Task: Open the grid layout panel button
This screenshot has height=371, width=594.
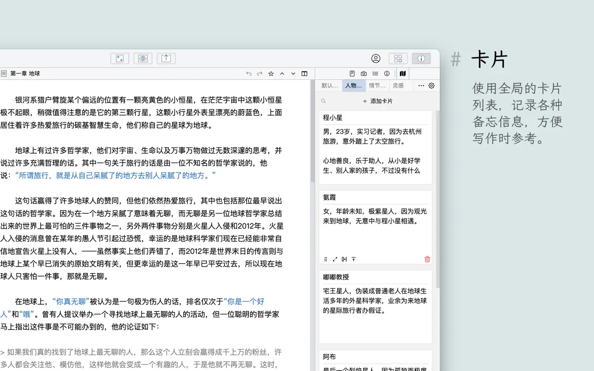Action: pos(398,59)
